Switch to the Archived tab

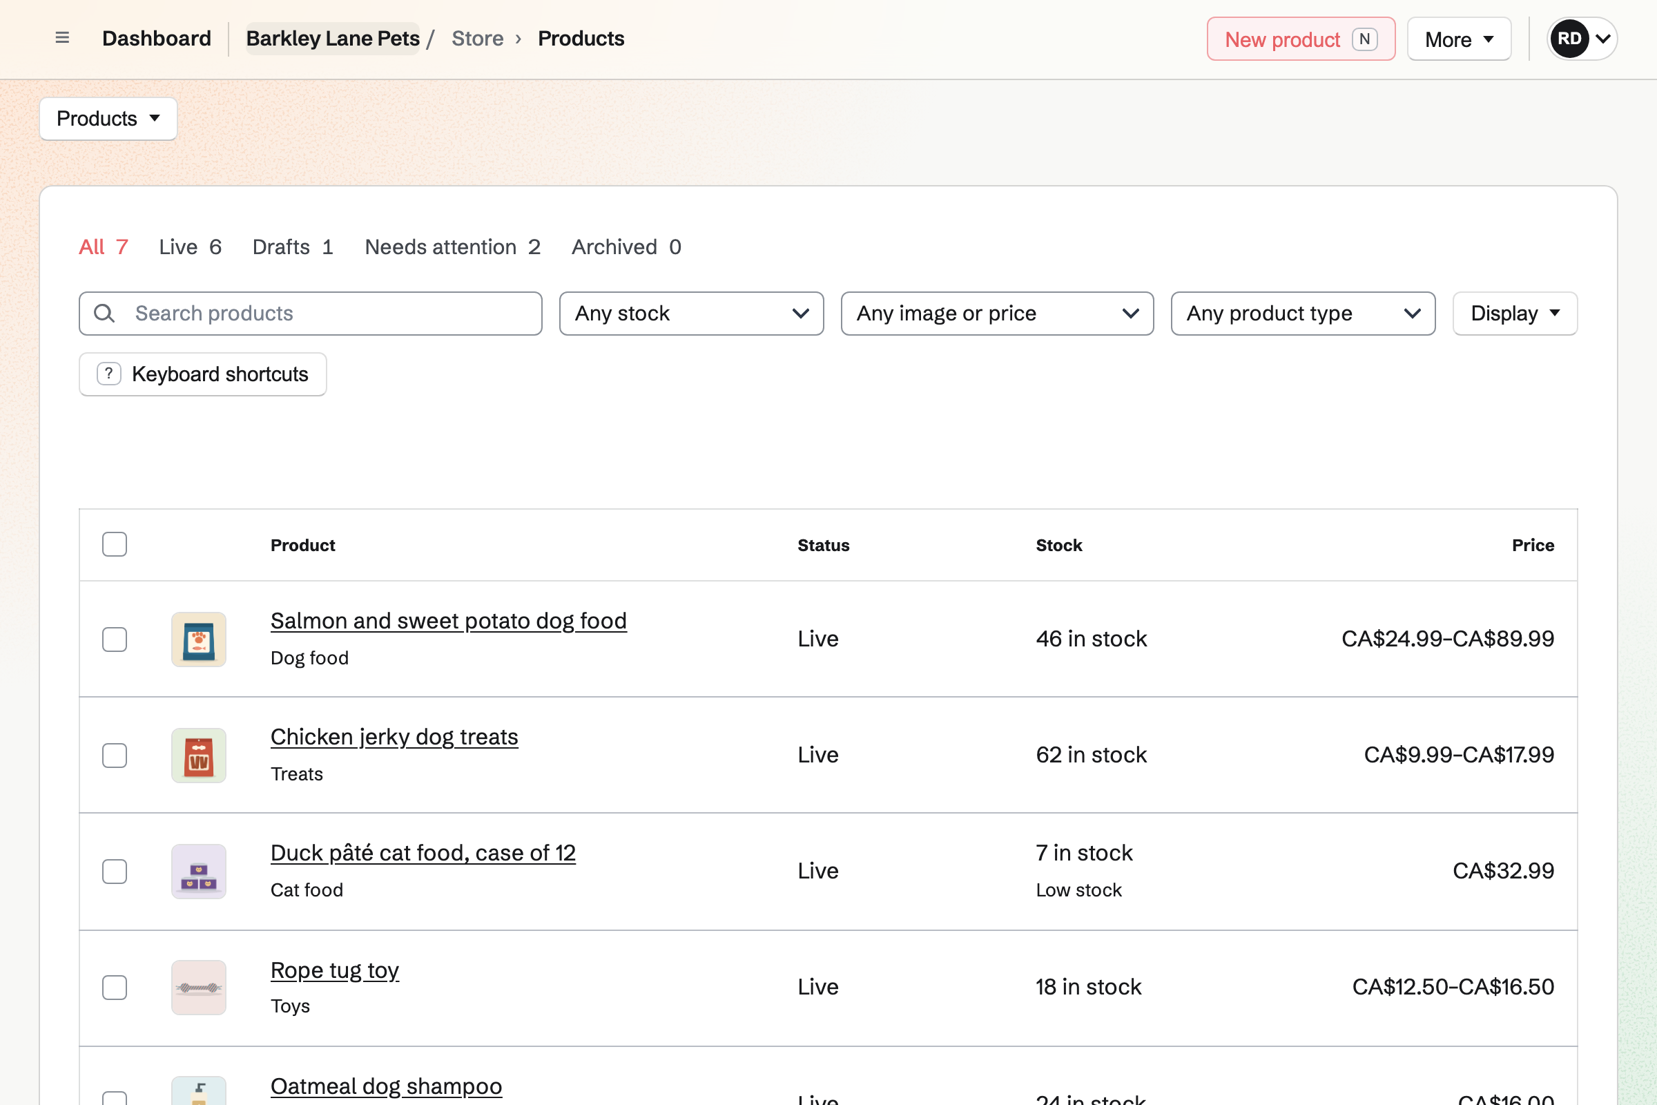coord(626,247)
